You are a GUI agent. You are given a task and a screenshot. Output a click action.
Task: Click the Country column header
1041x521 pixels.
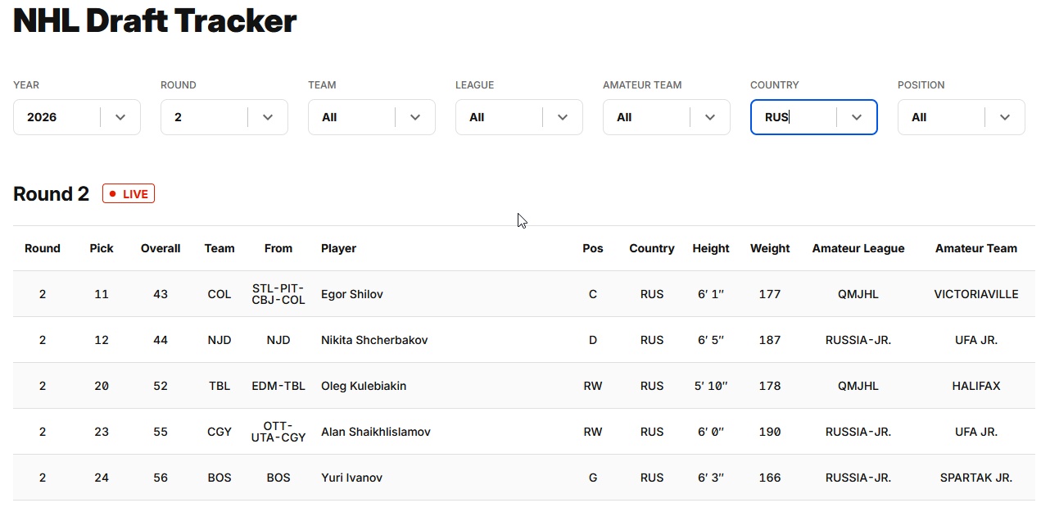tap(652, 248)
